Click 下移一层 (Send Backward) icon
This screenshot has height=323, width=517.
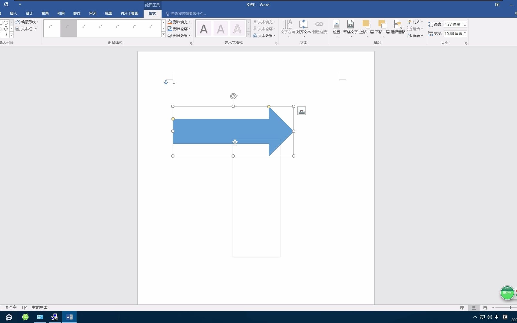[382, 24]
